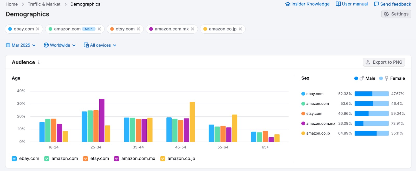Image resolution: width=416 pixels, height=171 pixels.
Task: Click amazon.co.jp male/female ratio bar
Action: [372, 133]
